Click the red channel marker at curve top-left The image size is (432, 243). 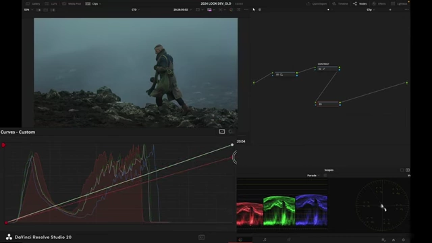(3, 145)
